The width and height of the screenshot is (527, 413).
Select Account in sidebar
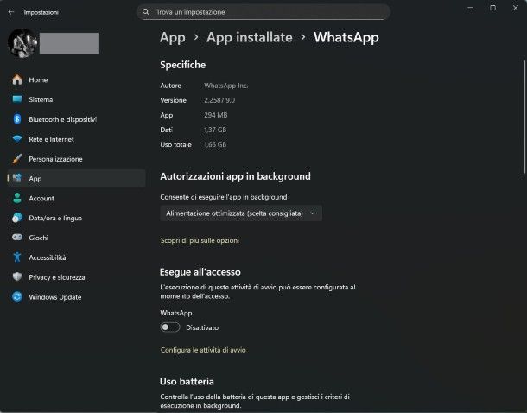(x=77, y=198)
